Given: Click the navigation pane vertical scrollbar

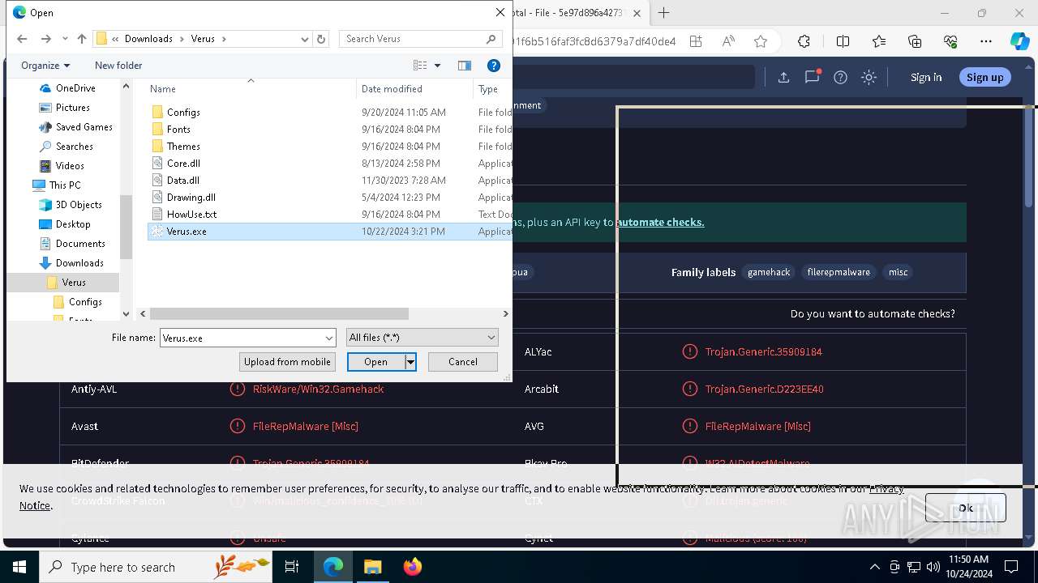Looking at the screenshot, I should click(126, 227).
